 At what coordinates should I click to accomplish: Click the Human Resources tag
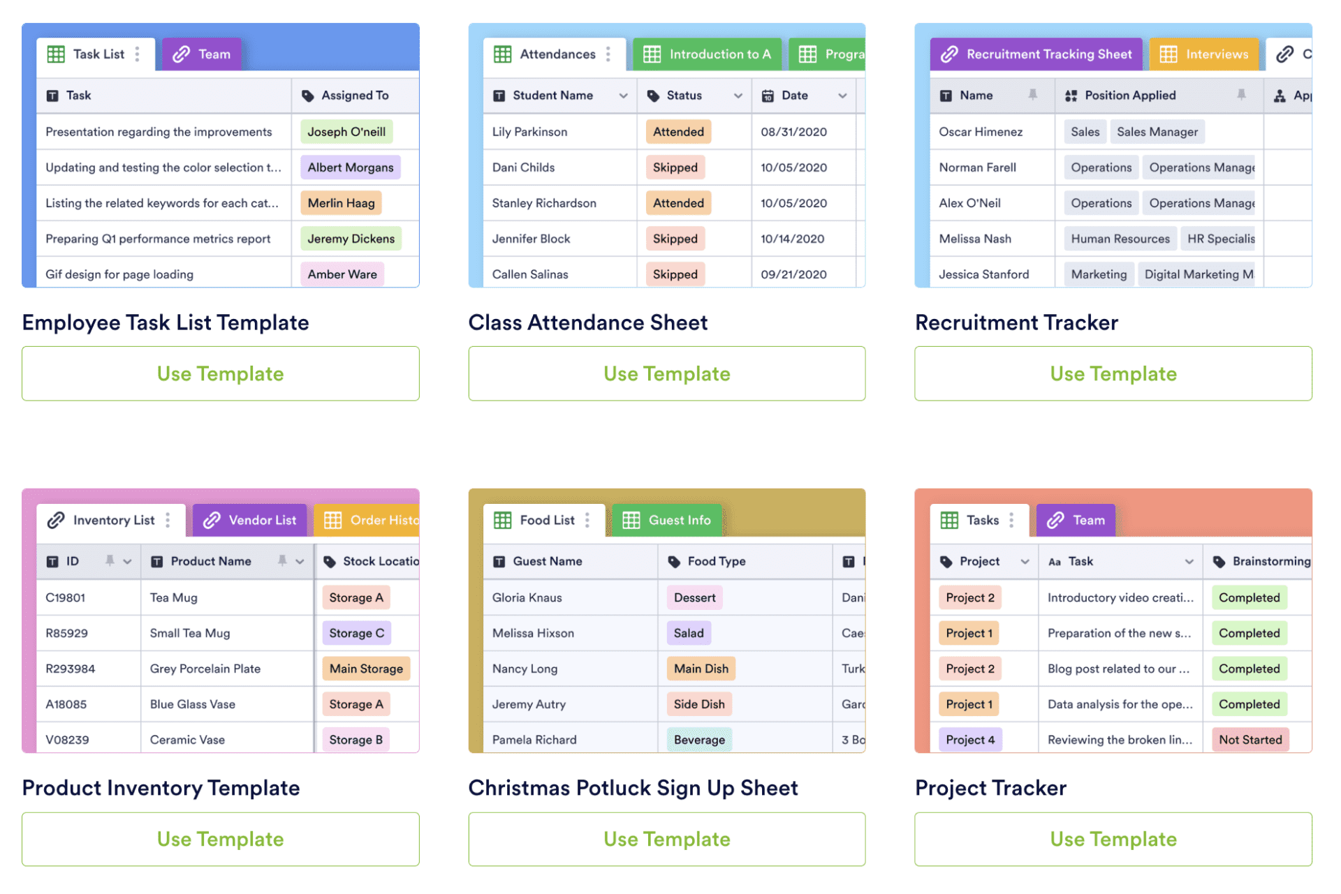point(1120,239)
